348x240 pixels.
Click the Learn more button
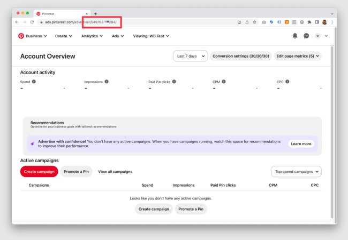point(300,143)
